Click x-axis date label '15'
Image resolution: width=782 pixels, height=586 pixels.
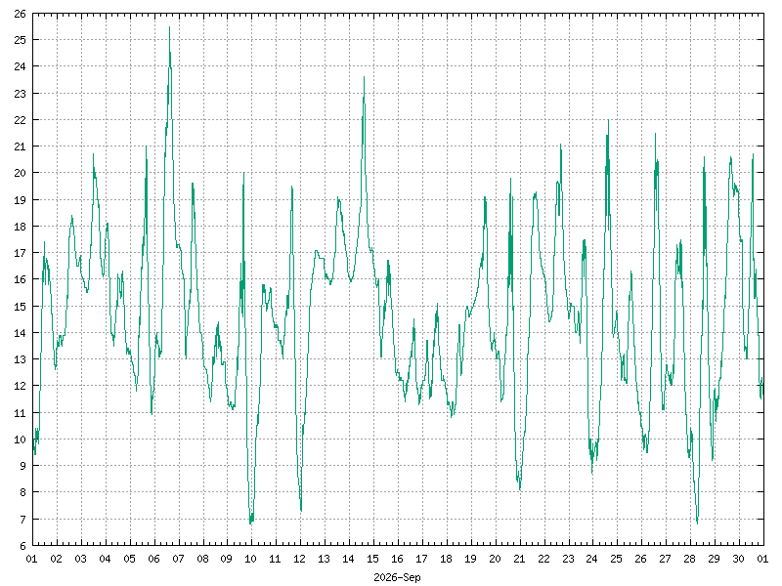pyautogui.click(x=373, y=559)
